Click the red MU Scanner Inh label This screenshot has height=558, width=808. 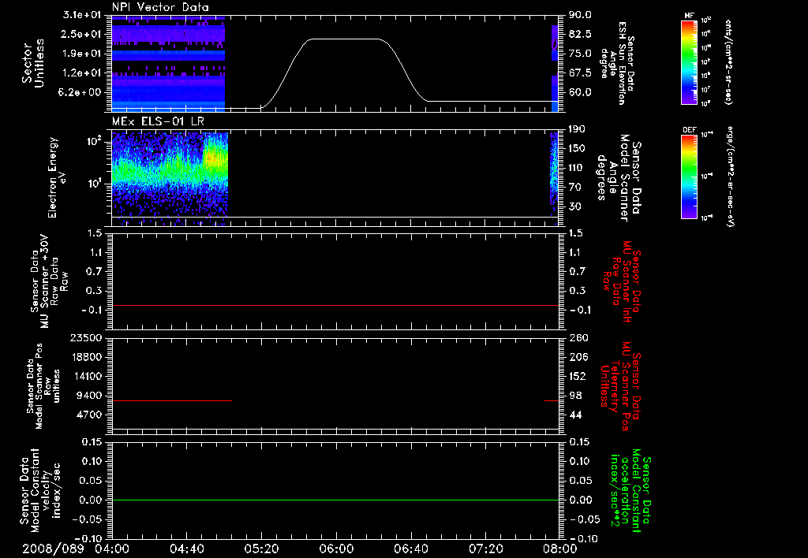622,281
